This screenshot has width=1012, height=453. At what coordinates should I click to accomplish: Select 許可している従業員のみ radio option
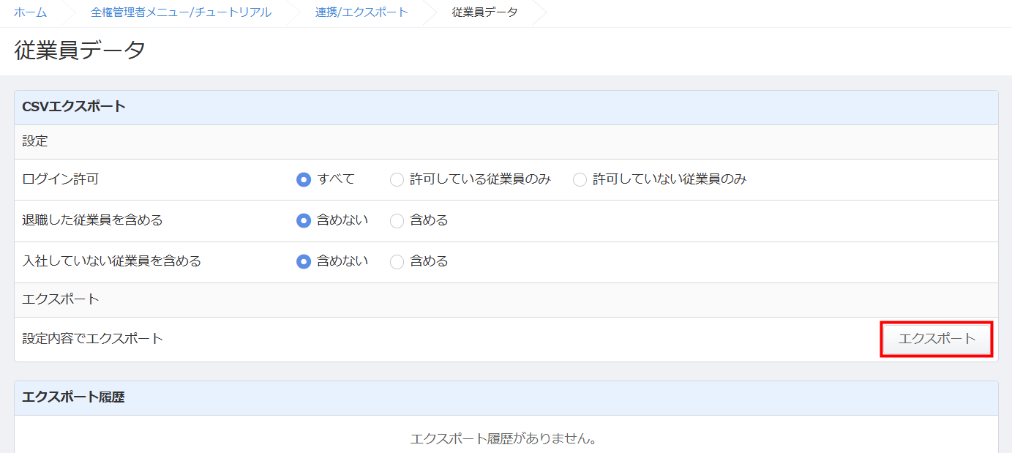tap(397, 179)
